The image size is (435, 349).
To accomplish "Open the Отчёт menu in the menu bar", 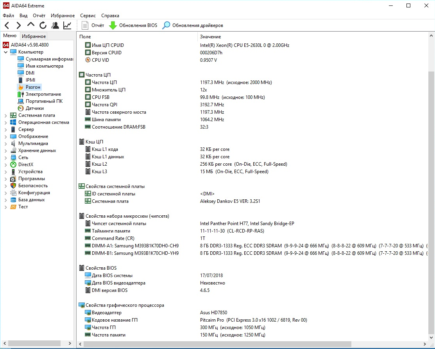I will [39, 16].
